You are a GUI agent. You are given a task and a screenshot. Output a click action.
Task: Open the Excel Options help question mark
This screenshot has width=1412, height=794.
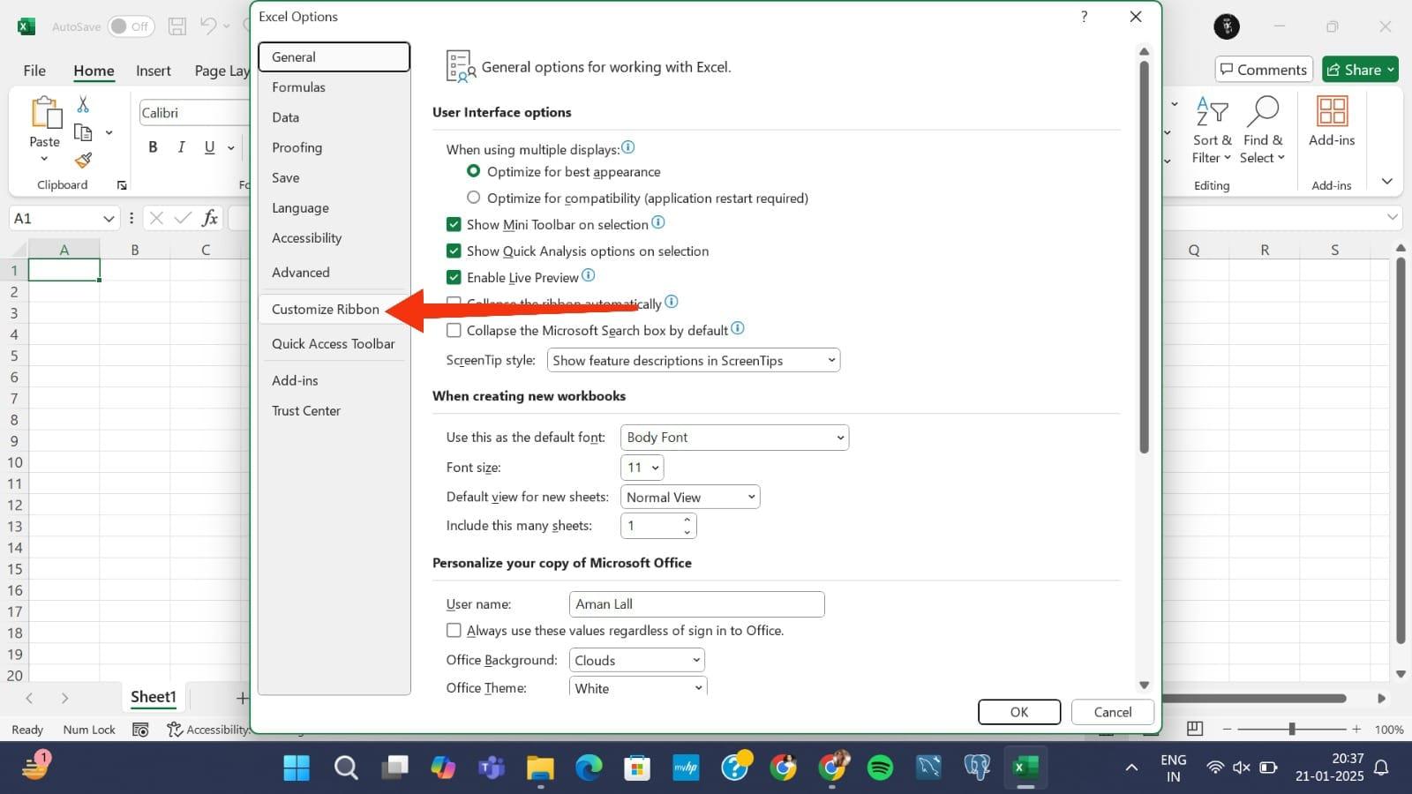[x=1084, y=17]
